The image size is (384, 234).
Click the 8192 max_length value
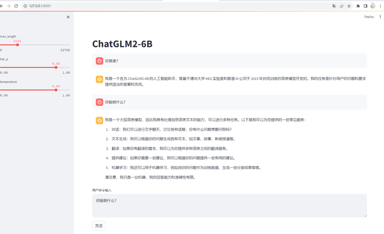tap(18, 41)
